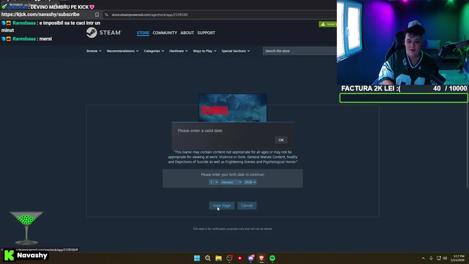Dismiss the valid date alert with OK
The image size is (469, 264).
coord(281,140)
